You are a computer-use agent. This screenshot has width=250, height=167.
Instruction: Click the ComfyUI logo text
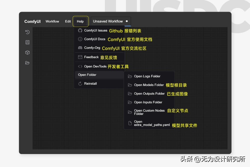pyautogui.click(x=32, y=21)
